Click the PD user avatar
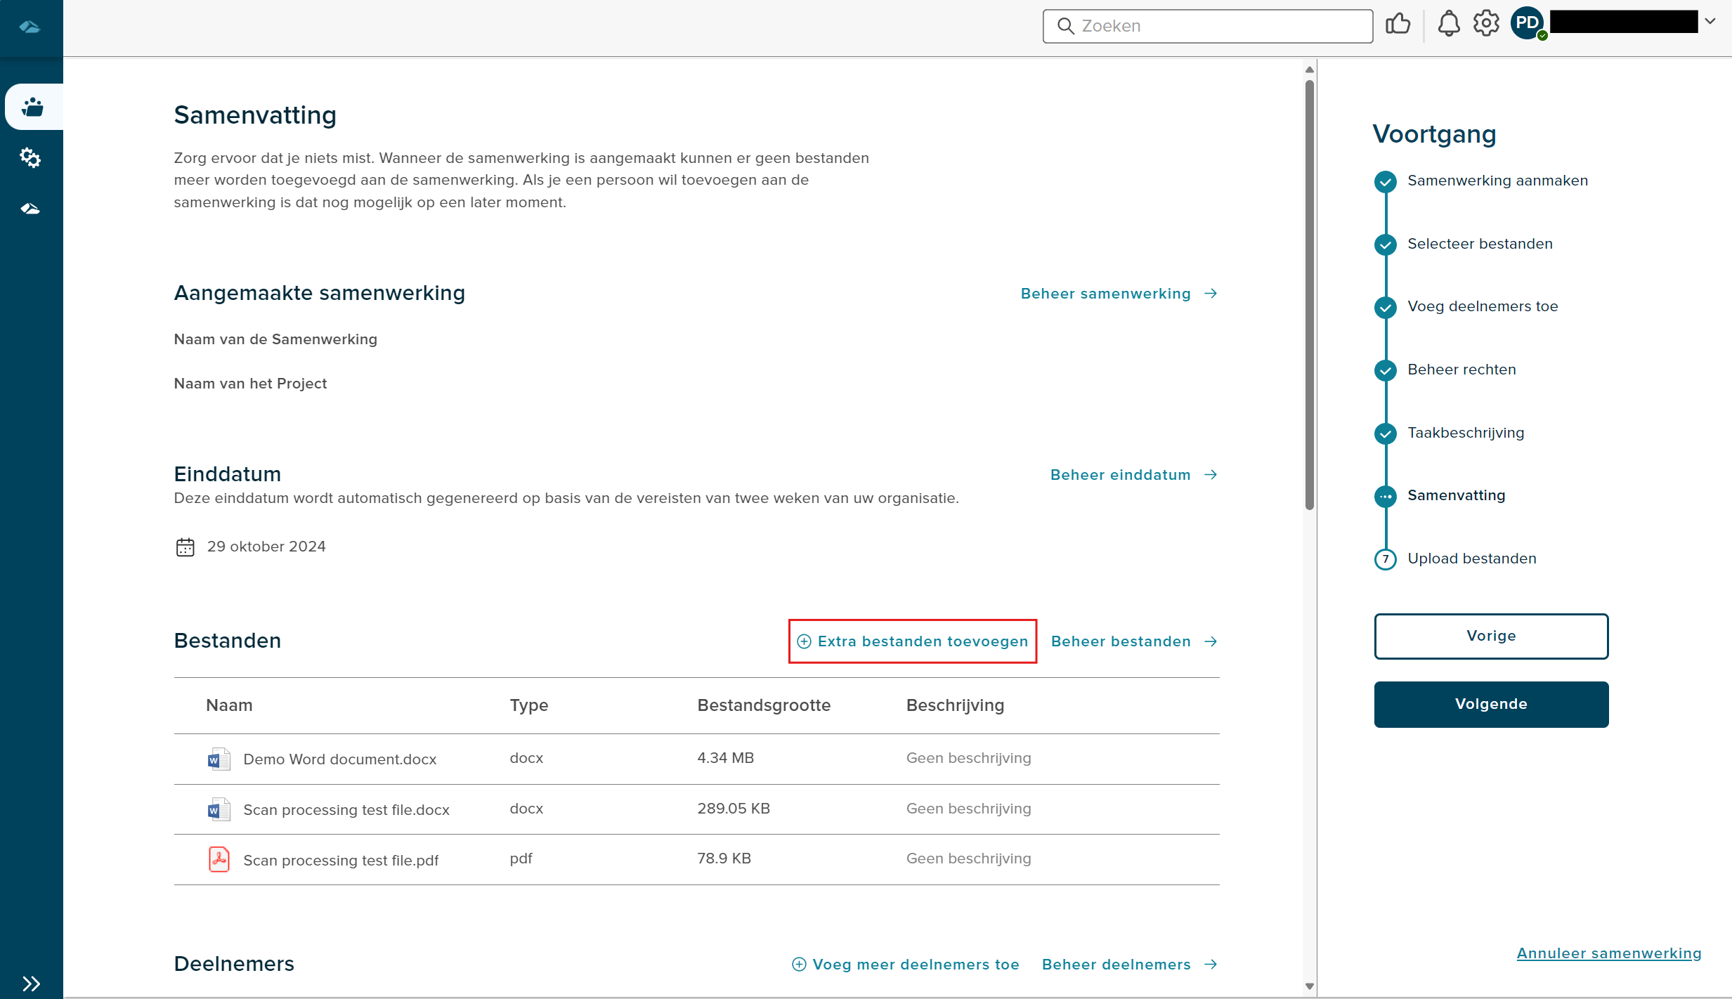This screenshot has height=999, width=1732. point(1528,23)
